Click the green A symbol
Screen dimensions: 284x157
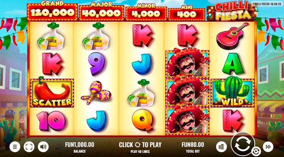click(x=233, y=63)
